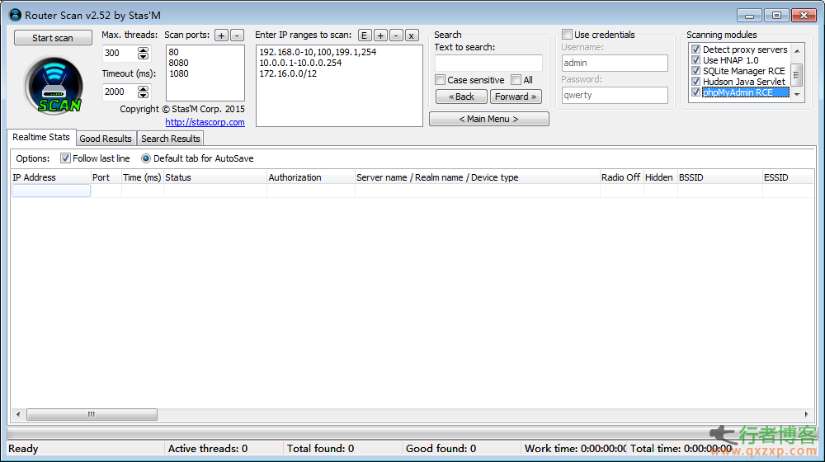Select port 80 in Scan ports list
Image resolution: width=825 pixels, height=462 pixels.
tap(173, 52)
